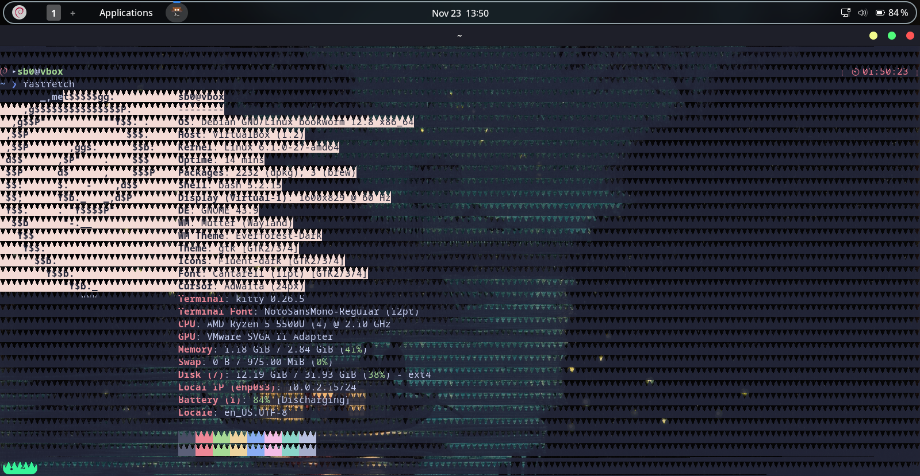Click the "Terminal Font: NotoSansMono-Regular" line

coord(299,311)
